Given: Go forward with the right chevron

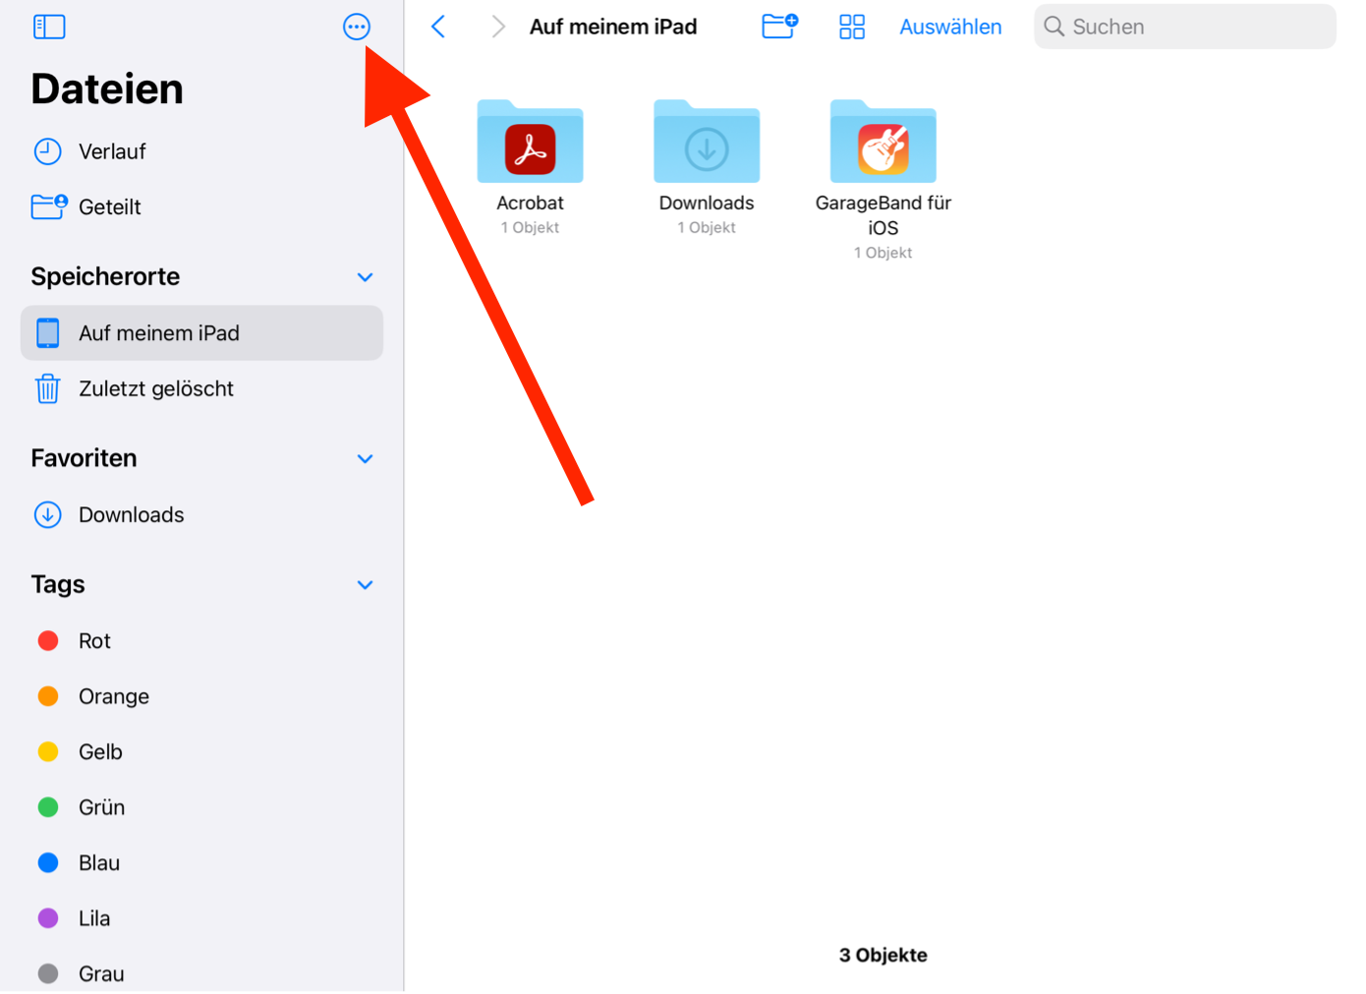Looking at the screenshot, I should click(x=497, y=27).
